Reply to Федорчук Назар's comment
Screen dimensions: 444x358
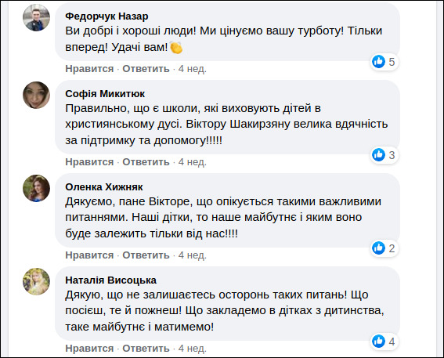tap(146, 69)
